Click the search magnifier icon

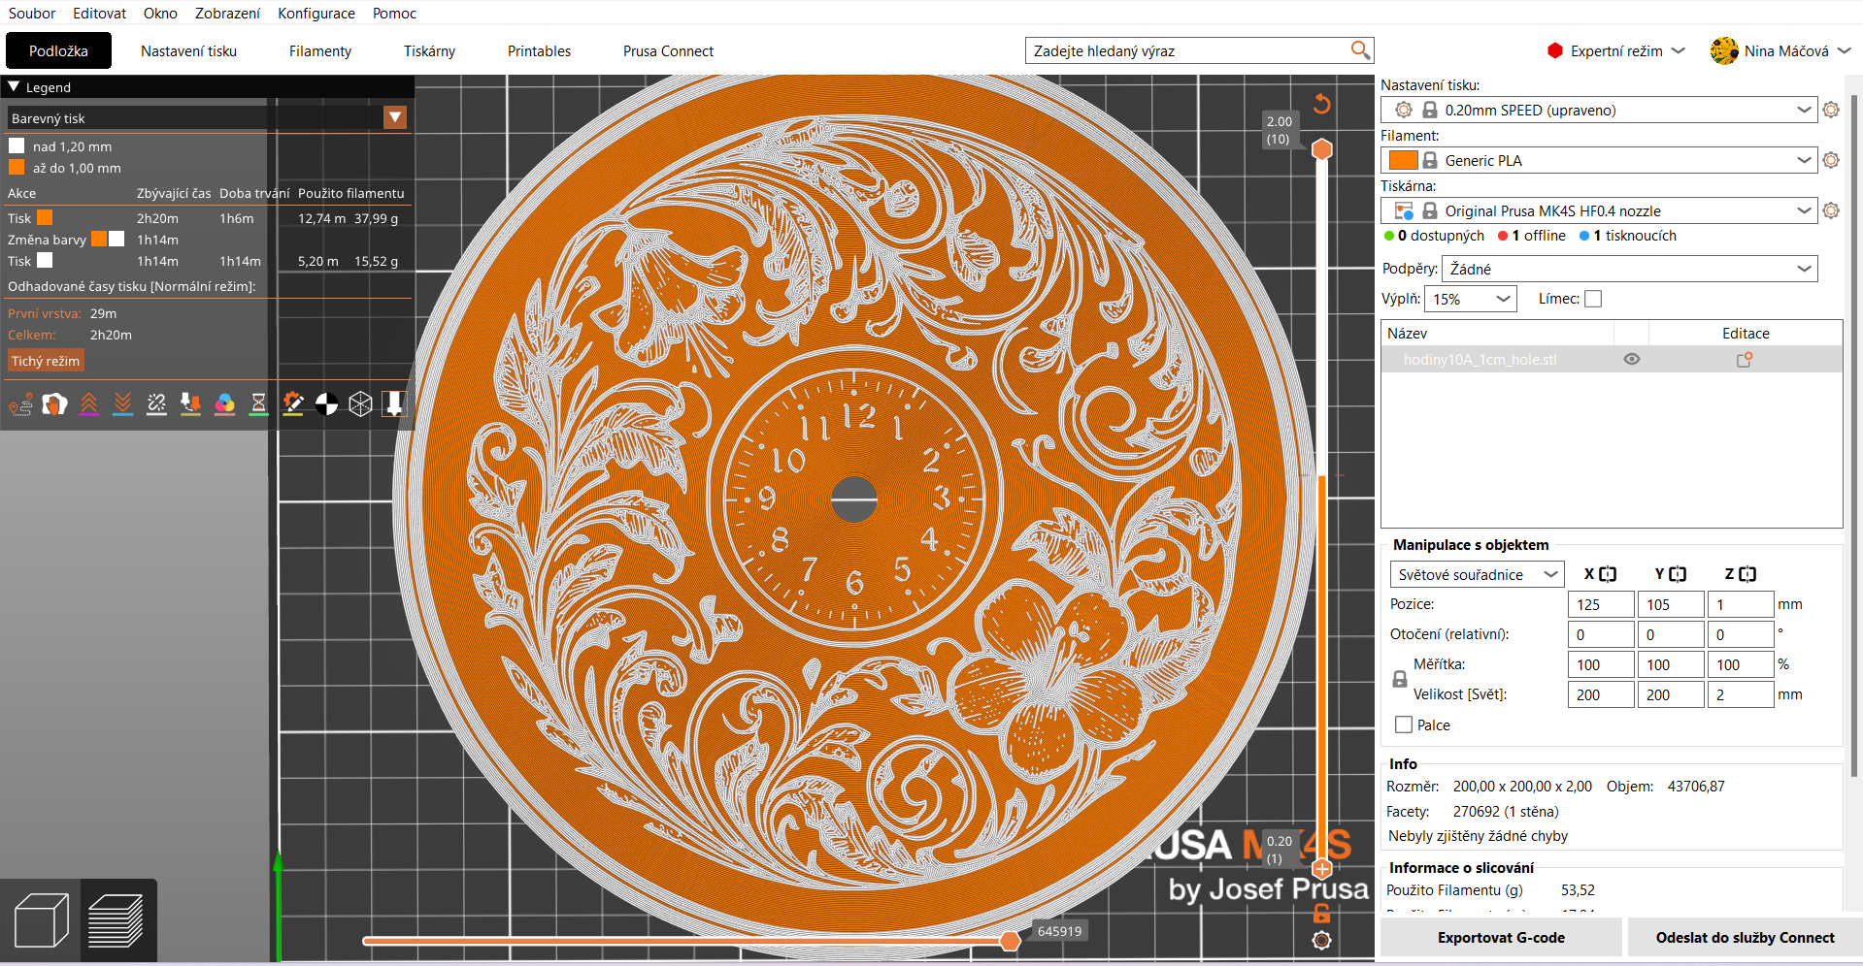[1360, 50]
